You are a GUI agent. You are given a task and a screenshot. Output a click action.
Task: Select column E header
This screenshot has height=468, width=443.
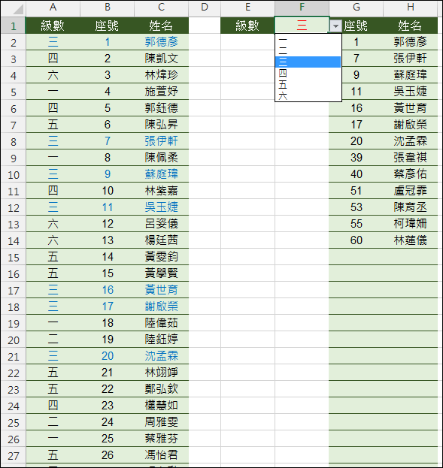pyautogui.click(x=247, y=8)
